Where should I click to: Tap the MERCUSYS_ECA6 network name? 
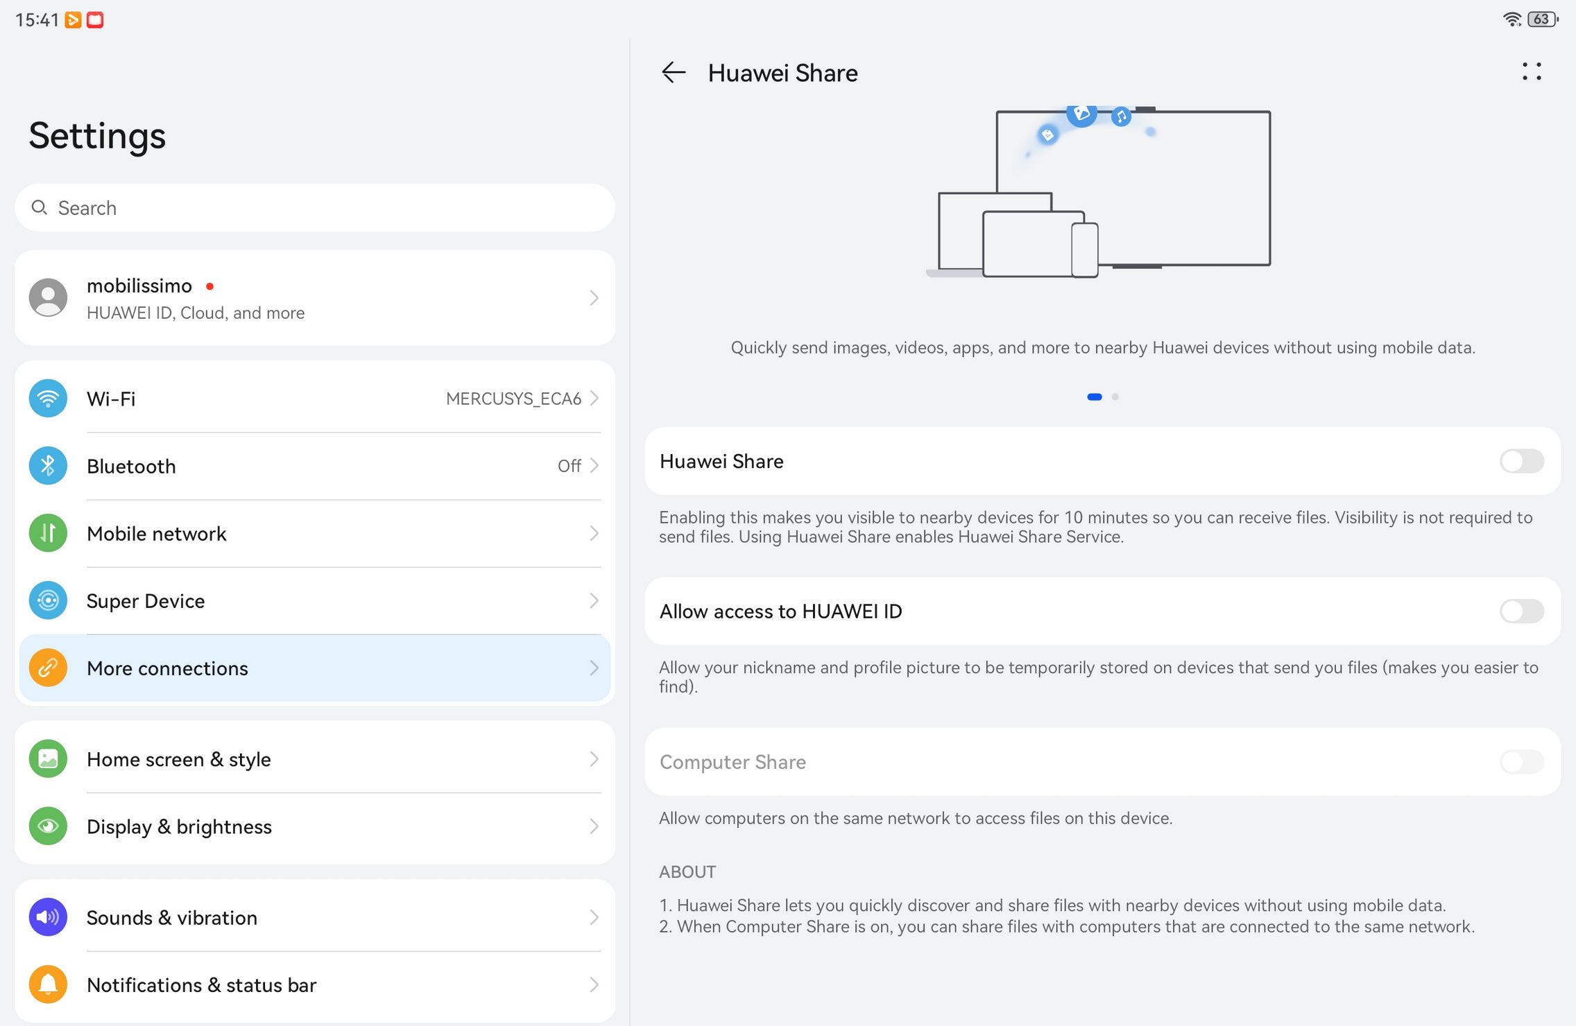pos(513,399)
